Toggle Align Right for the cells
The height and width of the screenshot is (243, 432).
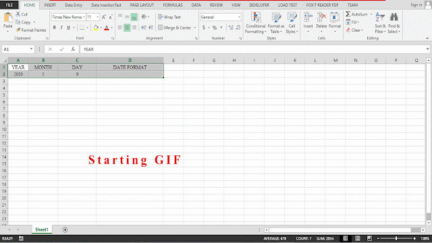[134, 28]
